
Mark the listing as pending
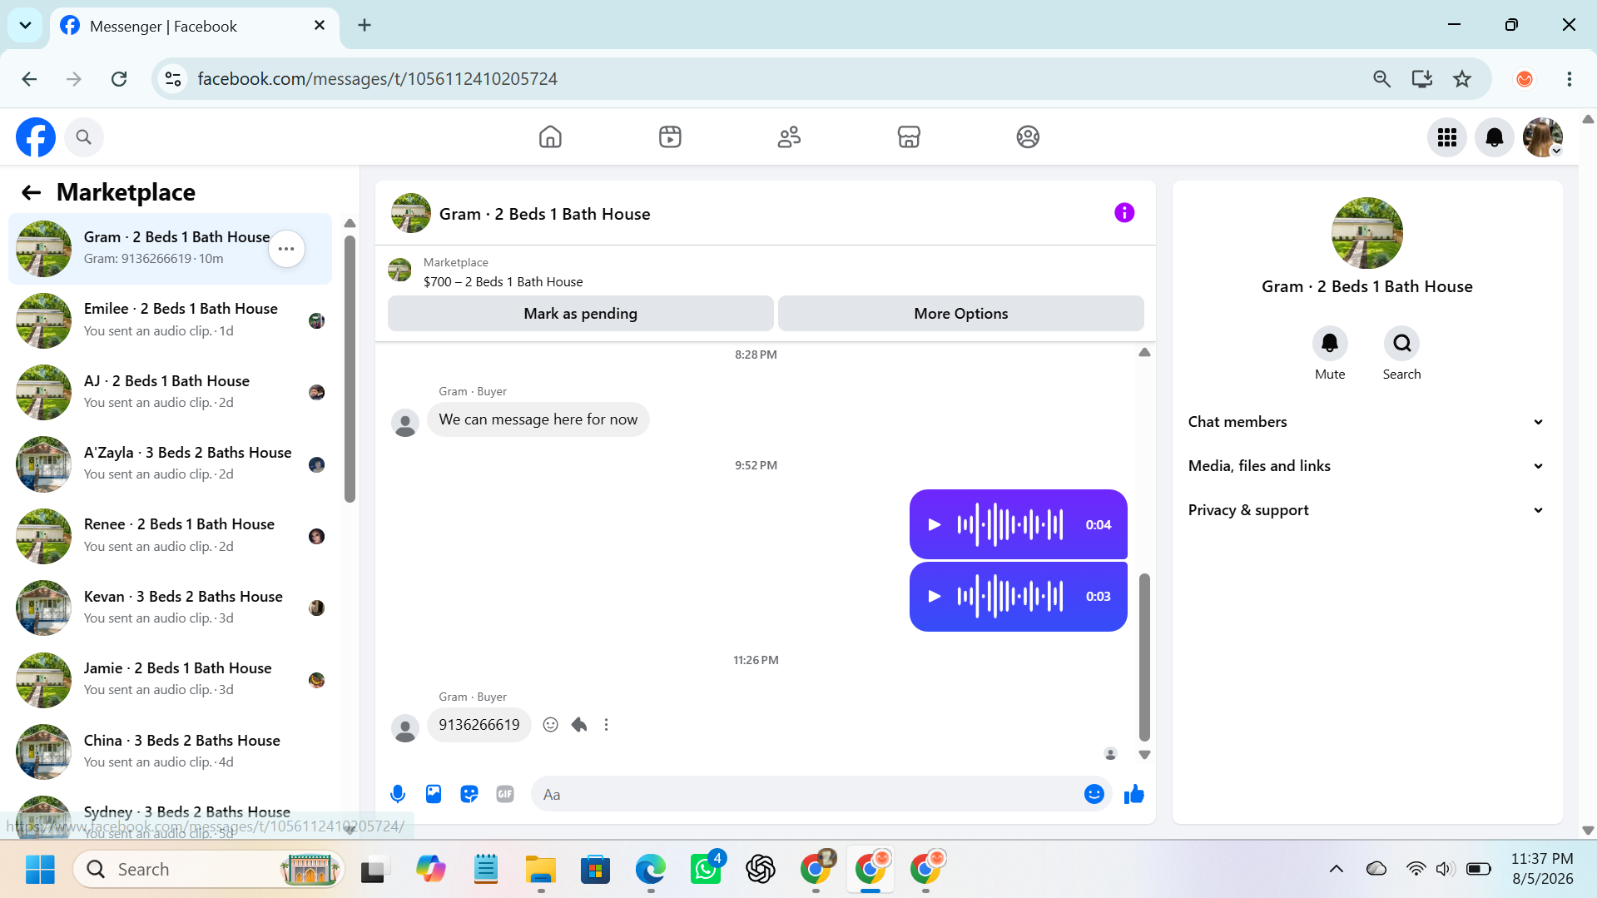[x=580, y=314]
